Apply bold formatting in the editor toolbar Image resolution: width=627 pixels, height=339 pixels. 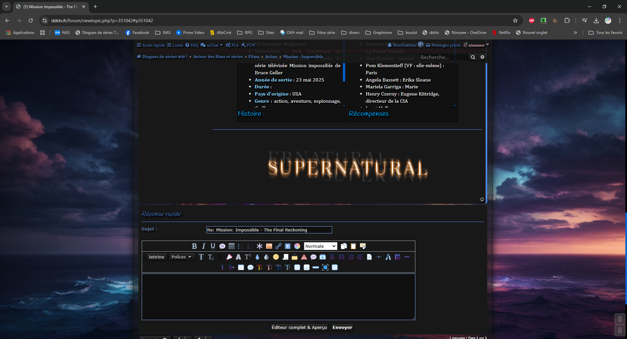tap(194, 246)
